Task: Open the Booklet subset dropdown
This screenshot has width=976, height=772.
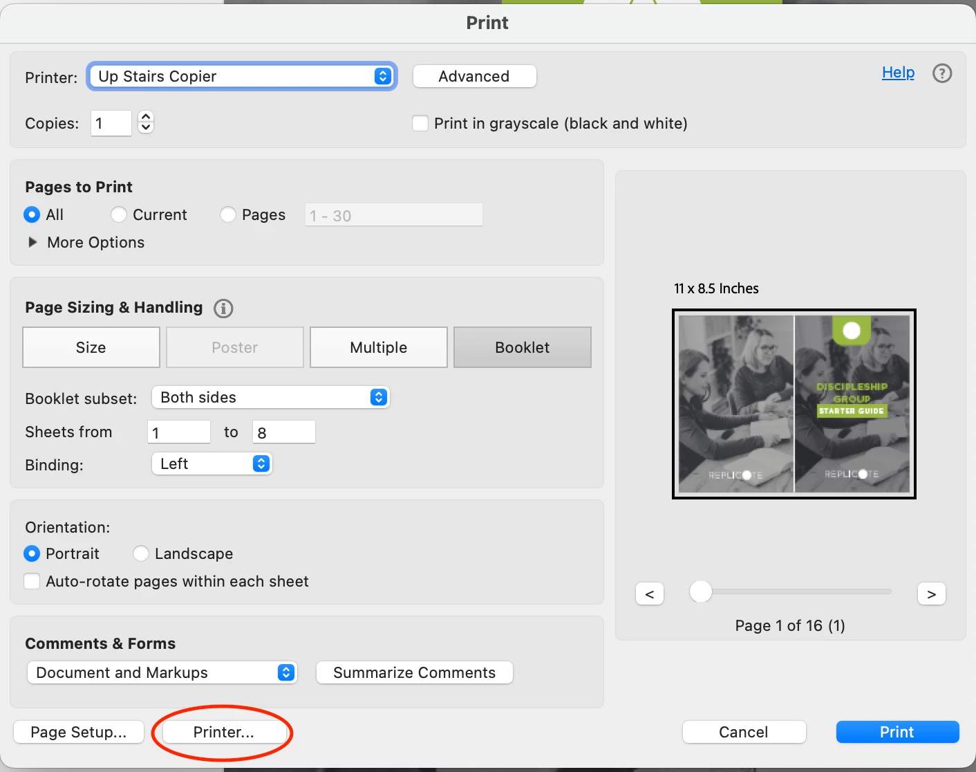Action: (x=271, y=397)
